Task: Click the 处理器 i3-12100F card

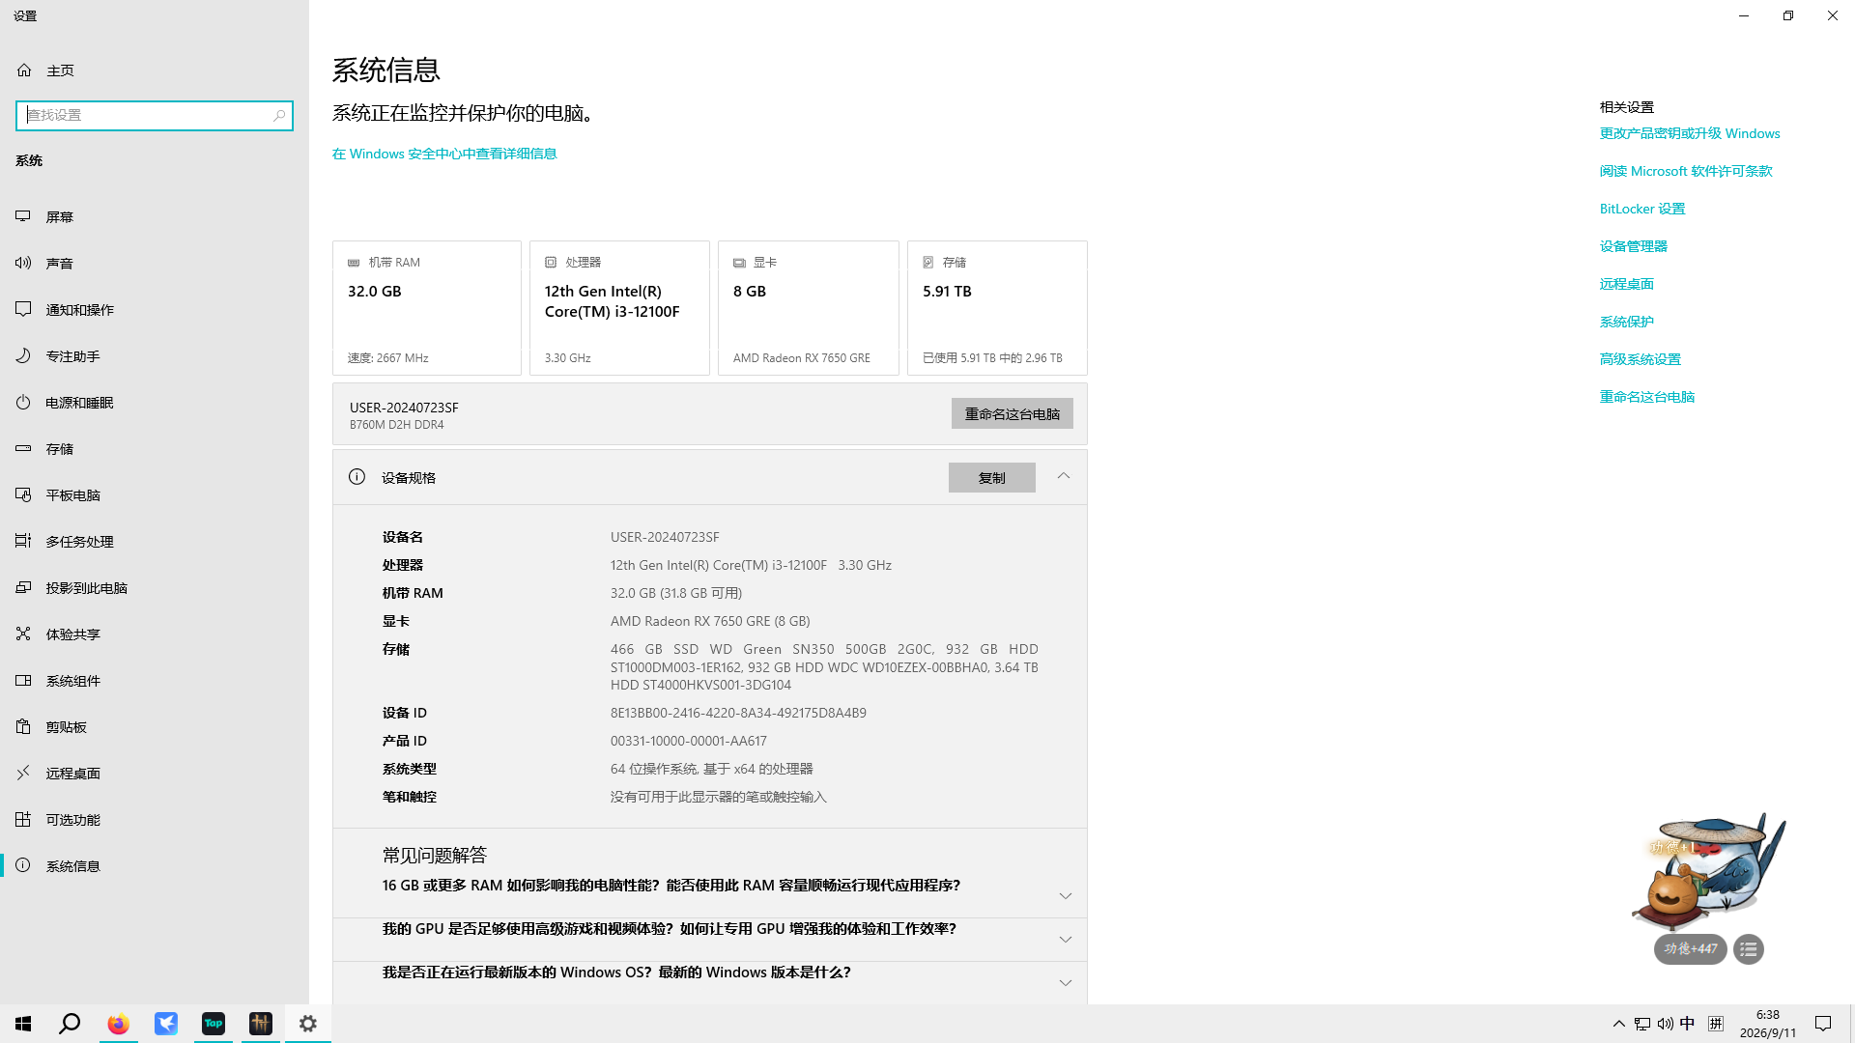Action: click(x=619, y=308)
